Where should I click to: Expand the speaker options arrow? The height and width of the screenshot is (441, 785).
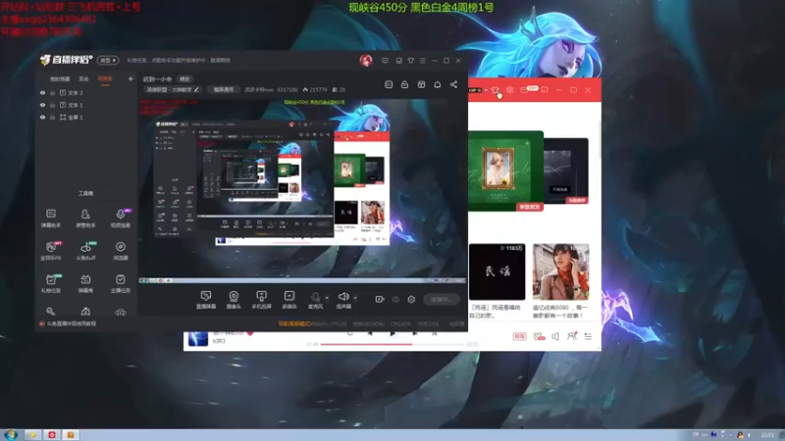(x=355, y=298)
